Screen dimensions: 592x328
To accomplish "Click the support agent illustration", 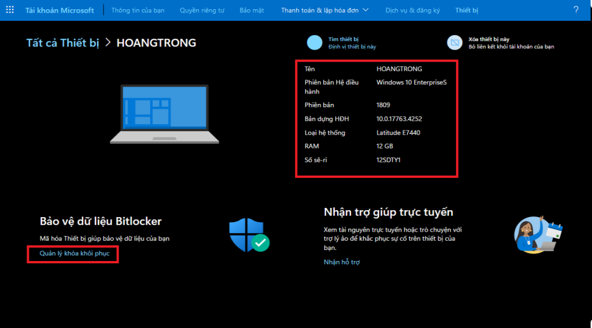I will click(538, 234).
